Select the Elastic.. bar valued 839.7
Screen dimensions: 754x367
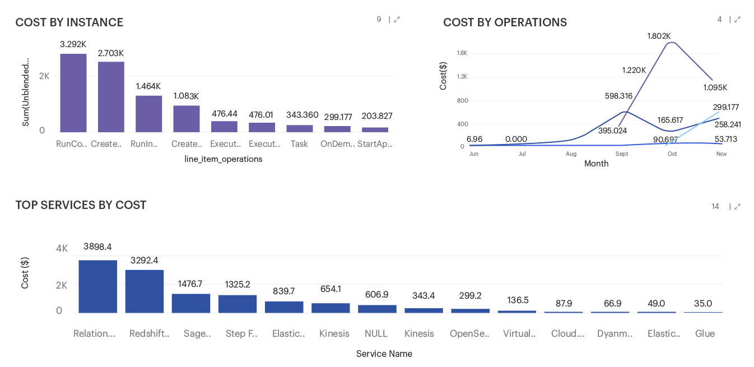(284, 307)
